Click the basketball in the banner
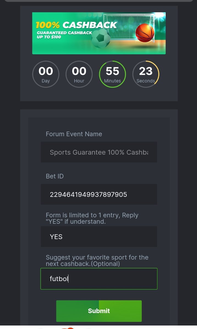197x329 pixels. tap(145, 33)
